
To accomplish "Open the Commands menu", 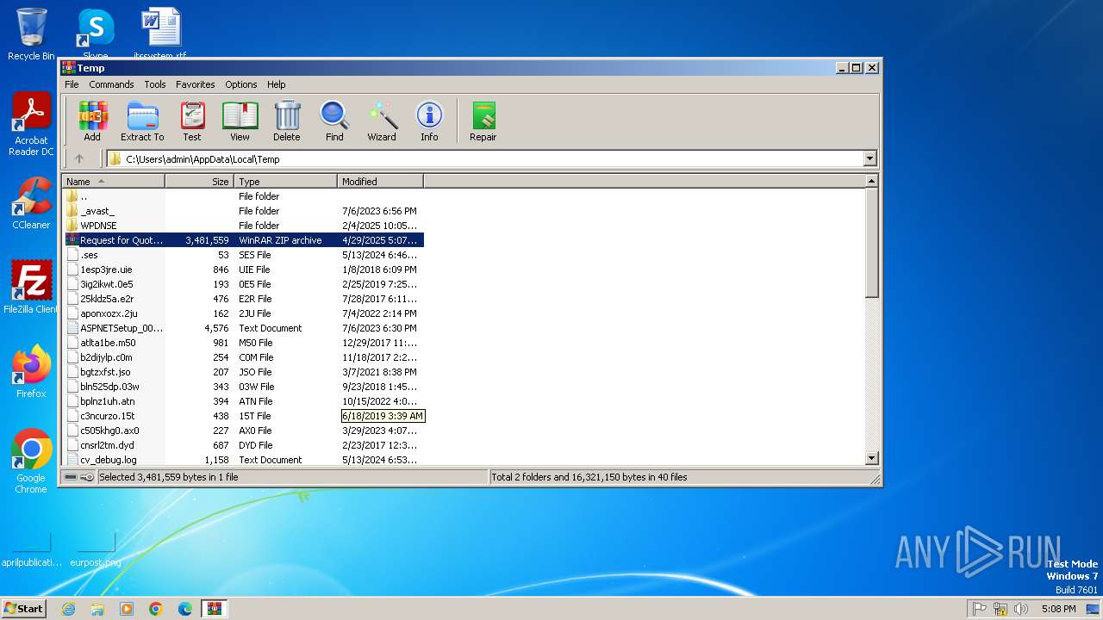I will point(111,84).
